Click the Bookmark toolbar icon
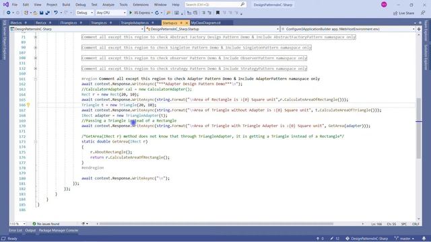Screen dimensions: 431x242 coord(218,13)
